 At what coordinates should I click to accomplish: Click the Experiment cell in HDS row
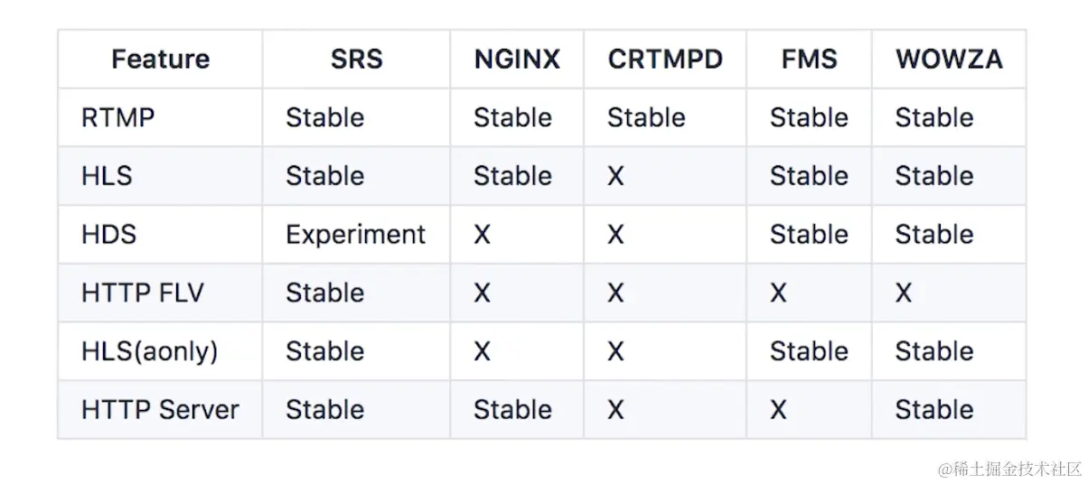355,234
